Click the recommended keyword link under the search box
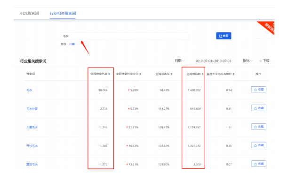The width and height of the screenshot is (288, 174). pyautogui.click(x=72, y=44)
